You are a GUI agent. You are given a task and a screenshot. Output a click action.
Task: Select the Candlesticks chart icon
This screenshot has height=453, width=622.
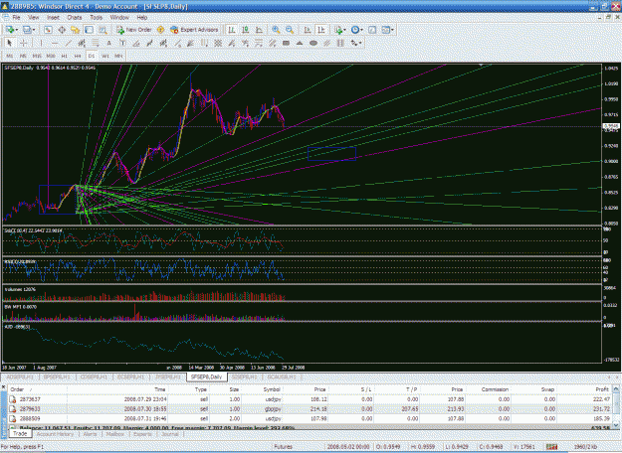pyautogui.click(x=246, y=30)
